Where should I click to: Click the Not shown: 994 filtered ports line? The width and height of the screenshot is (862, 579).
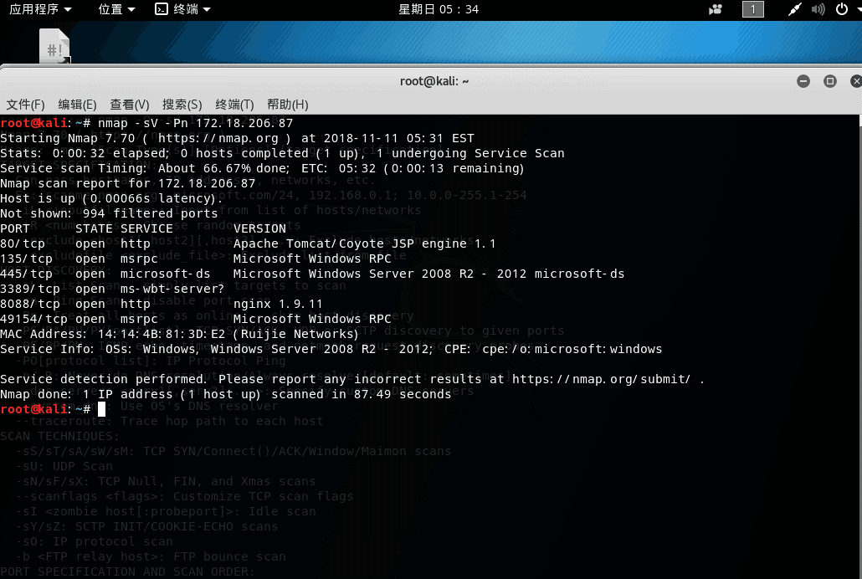click(109, 214)
